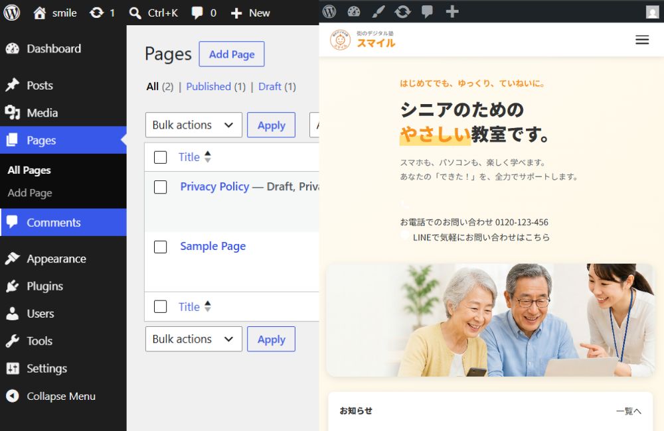This screenshot has height=431, width=664.
Task: Tick the Privacy Policy row checkbox
Action: coord(160,187)
